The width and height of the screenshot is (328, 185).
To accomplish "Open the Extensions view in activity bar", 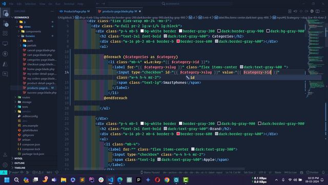I will (x=5, y=33).
